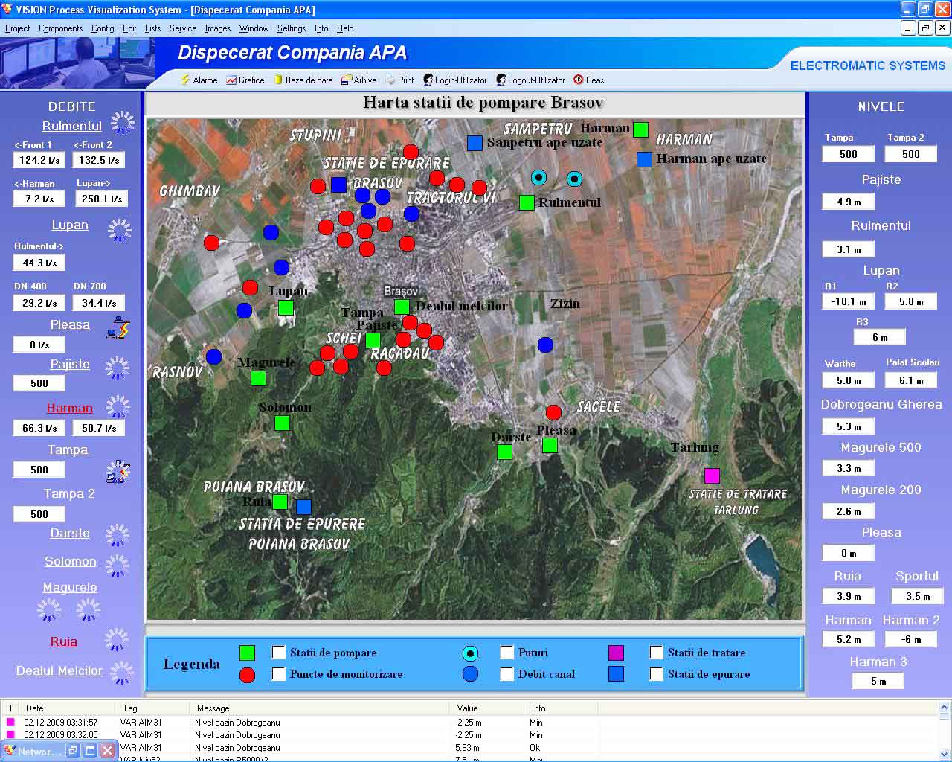The image size is (952, 762).
Task: Select the blue Debit canal marker near Zizin
Action: [545, 345]
